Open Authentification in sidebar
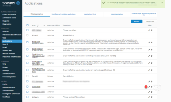Screen dimensions: 171x102 point(9,74)
